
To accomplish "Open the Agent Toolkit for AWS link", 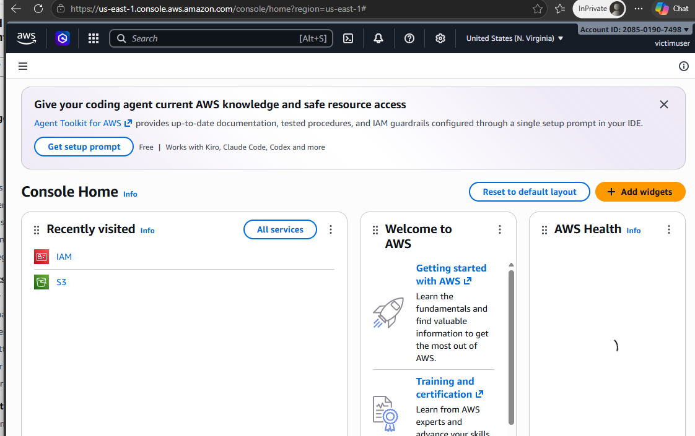I will (83, 123).
